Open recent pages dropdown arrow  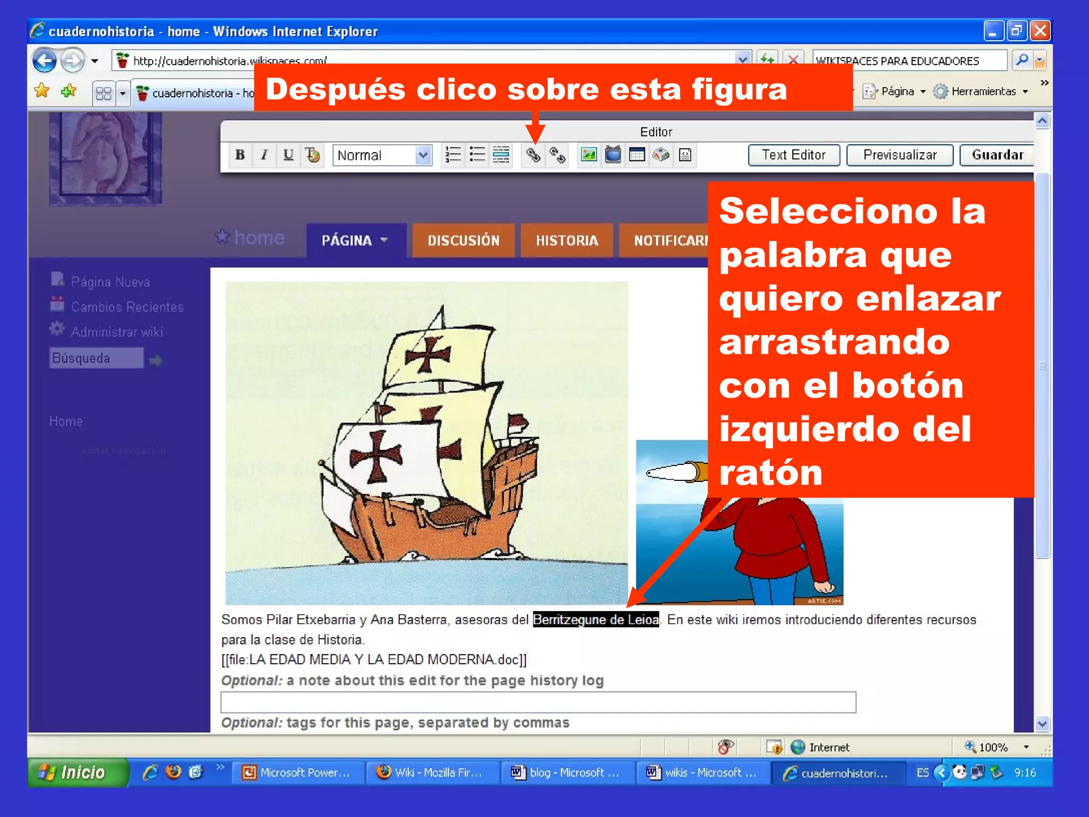(95, 61)
